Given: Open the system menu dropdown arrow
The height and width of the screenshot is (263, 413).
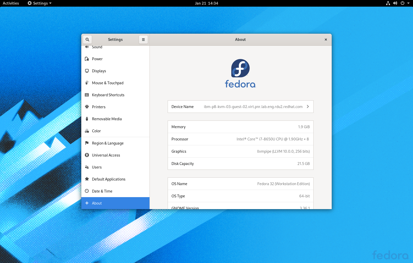Looking at the screenshot, I should (408, 3).
